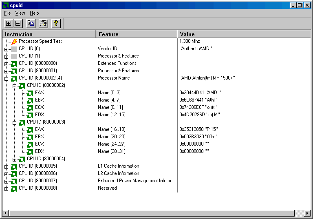
Task: Click the Value column header
Action: click(244, 34)
